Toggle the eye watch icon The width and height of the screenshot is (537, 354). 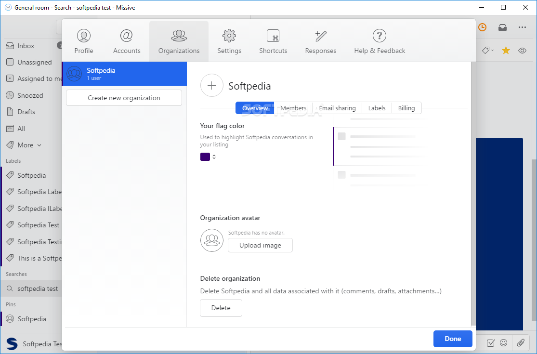click(x=522, y=51)
